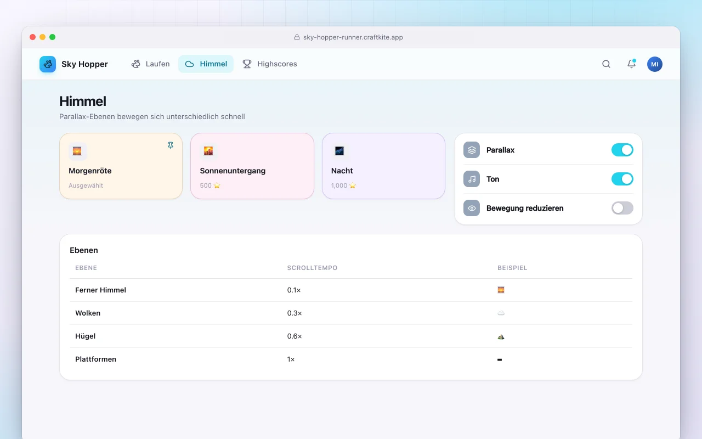The image size is (702, 439).
Task: Click the Nacht night-sky thumbnail icon
Action: click(x=339, y=151)
